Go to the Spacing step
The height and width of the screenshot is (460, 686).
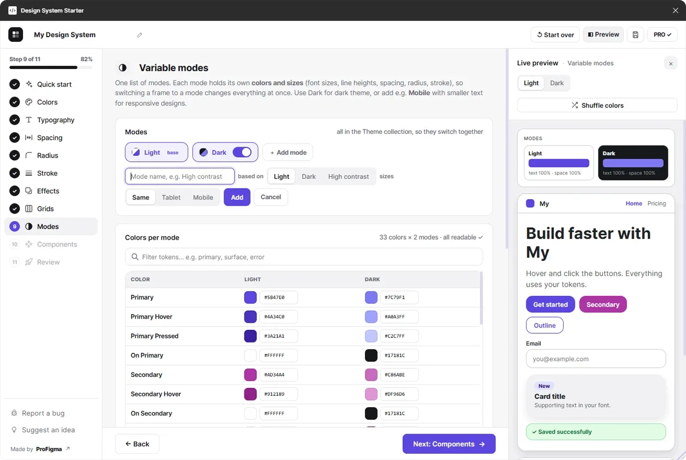[x=51, y=138]
